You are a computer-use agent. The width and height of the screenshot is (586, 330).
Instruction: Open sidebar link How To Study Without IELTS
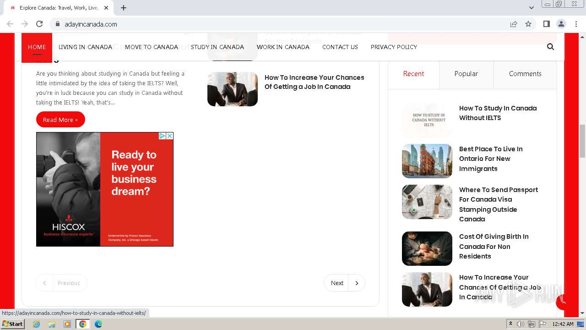tap(498, 113)
